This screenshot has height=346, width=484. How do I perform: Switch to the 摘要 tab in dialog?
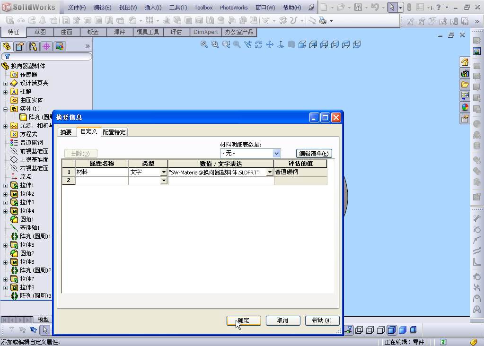point(66,132)
